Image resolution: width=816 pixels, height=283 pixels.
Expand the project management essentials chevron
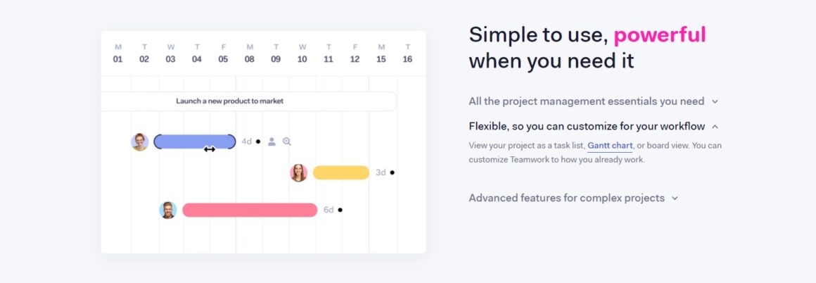pos(715,101)
